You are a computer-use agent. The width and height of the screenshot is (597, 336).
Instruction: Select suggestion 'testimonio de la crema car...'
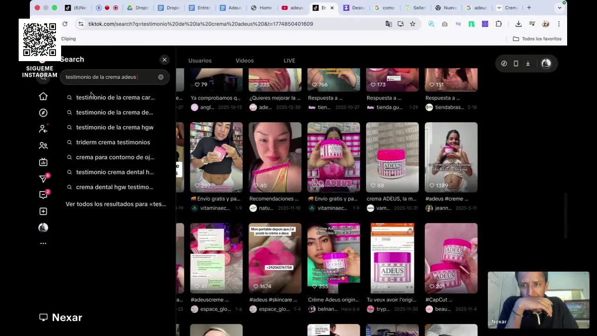click(x=115, y=98)
